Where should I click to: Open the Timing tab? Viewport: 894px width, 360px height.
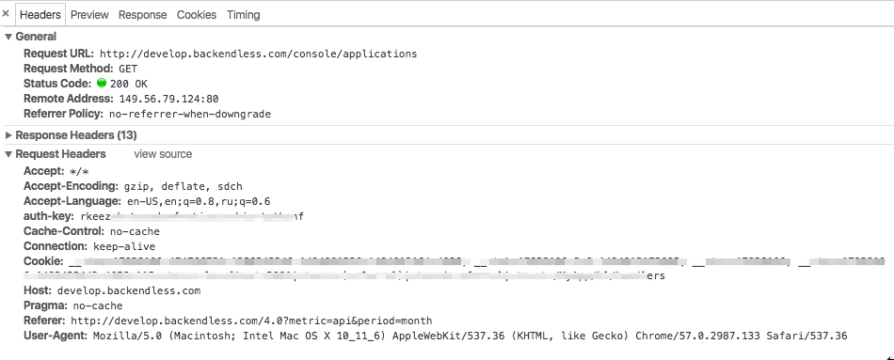[244, 15]
